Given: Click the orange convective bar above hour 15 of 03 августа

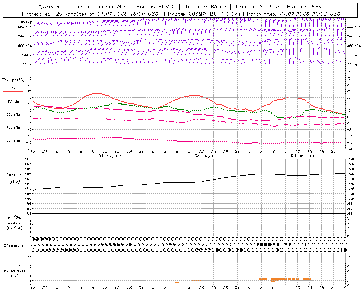Looking at the screenshot, I should (307, 280).
